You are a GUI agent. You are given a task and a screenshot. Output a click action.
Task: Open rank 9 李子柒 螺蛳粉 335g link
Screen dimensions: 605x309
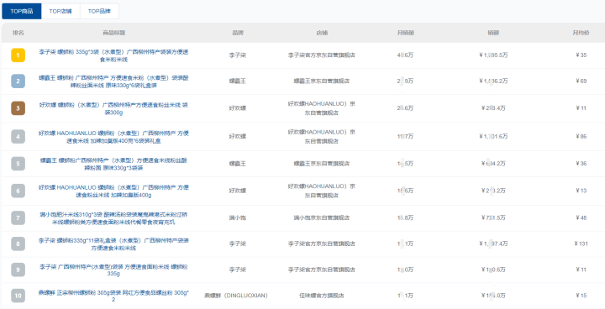point(113,270)
